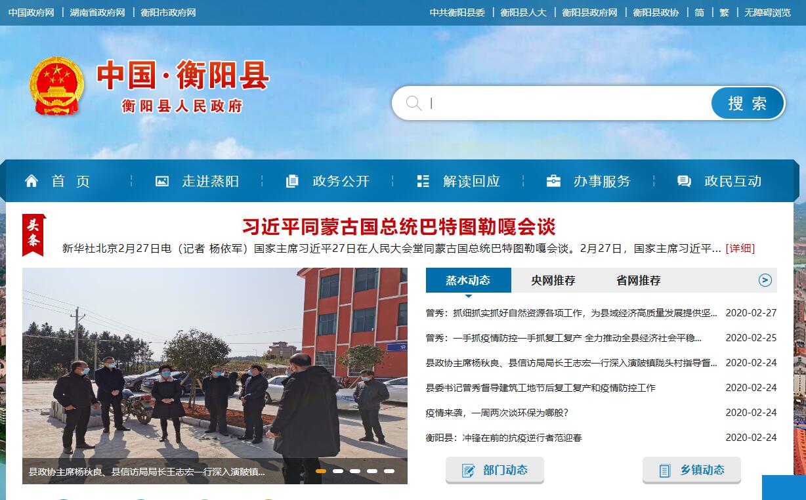This screenshot has width=806, height=500.
Task: Switch to traditional Chinese with 繁
Action: [724, 12]
